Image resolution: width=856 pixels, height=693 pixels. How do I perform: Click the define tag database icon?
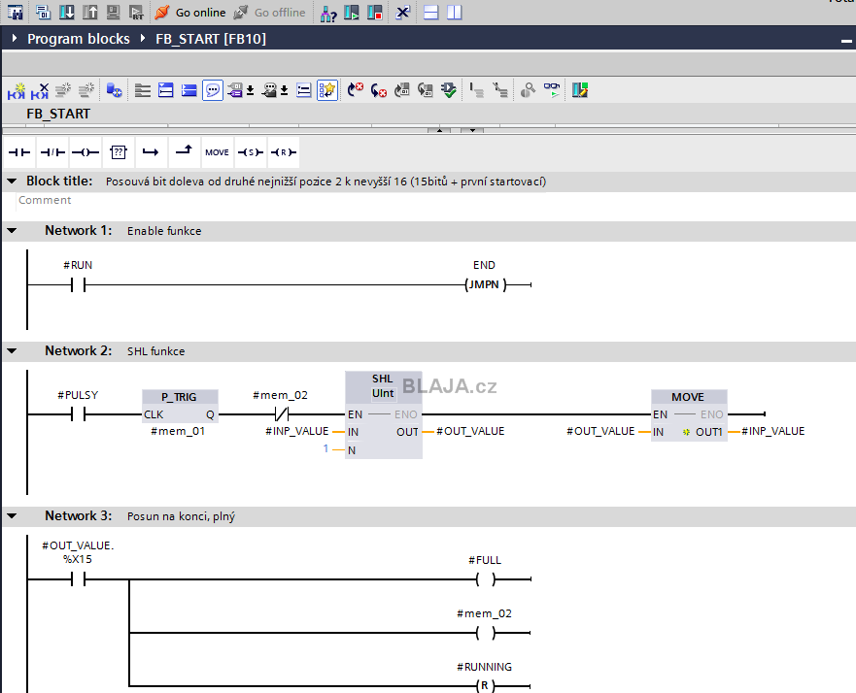pos(114,90)
